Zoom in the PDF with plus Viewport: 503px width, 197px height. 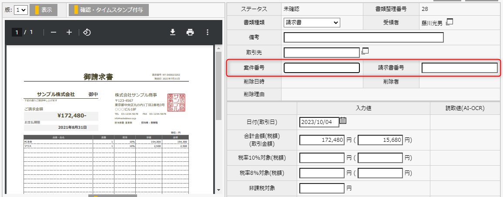69,32
